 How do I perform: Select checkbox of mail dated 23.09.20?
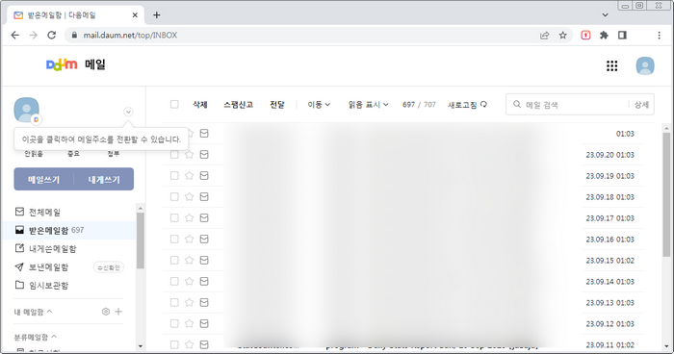[174, 154]
